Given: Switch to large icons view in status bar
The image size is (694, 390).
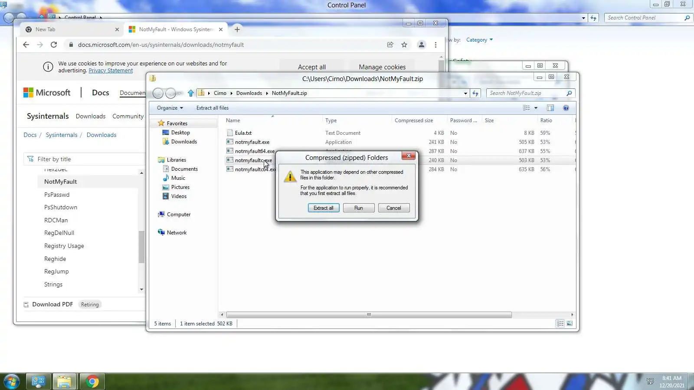Looking at the screenshot, I should 570,323.
